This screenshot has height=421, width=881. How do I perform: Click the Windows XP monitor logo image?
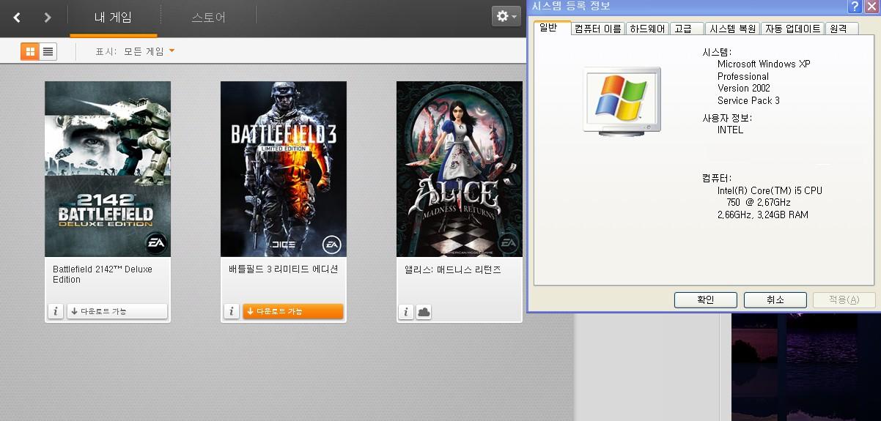pos(622,100)
